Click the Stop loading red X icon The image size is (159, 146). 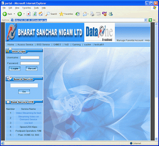point(29,14)
